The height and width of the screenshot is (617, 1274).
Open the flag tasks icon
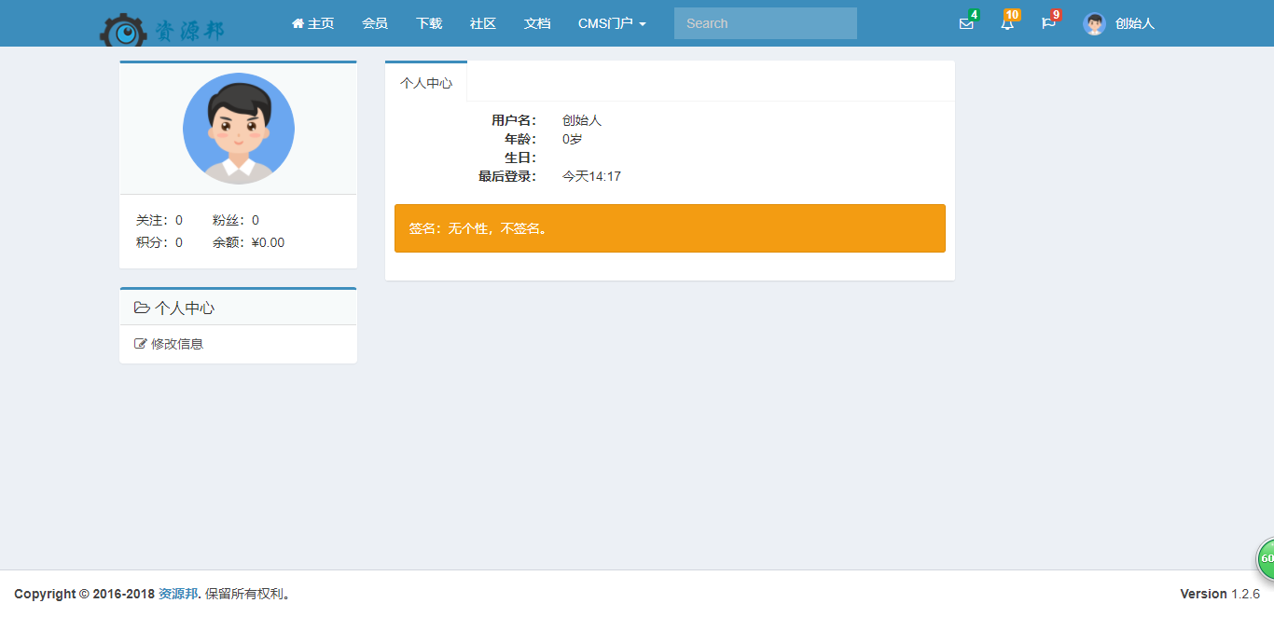[x=1048, y=23]
